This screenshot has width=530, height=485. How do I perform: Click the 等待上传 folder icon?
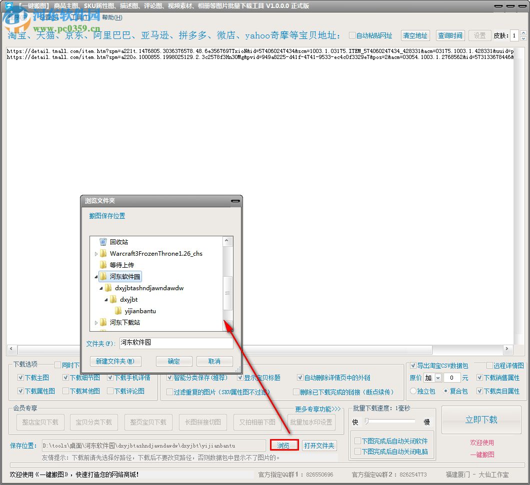103,265
